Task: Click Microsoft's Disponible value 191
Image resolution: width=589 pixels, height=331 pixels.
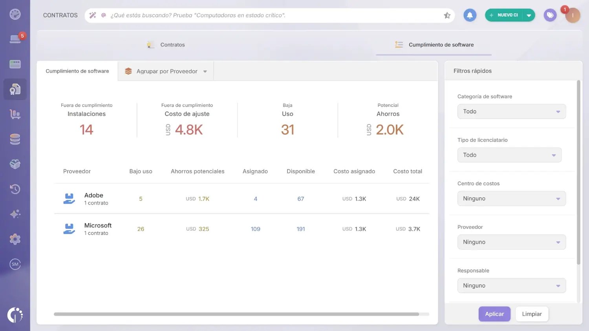Action: click(301, 229)
